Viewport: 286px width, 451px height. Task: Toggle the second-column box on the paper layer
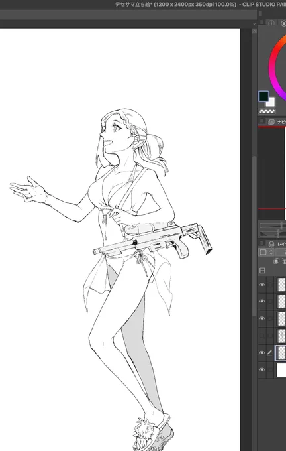[270, 369]
